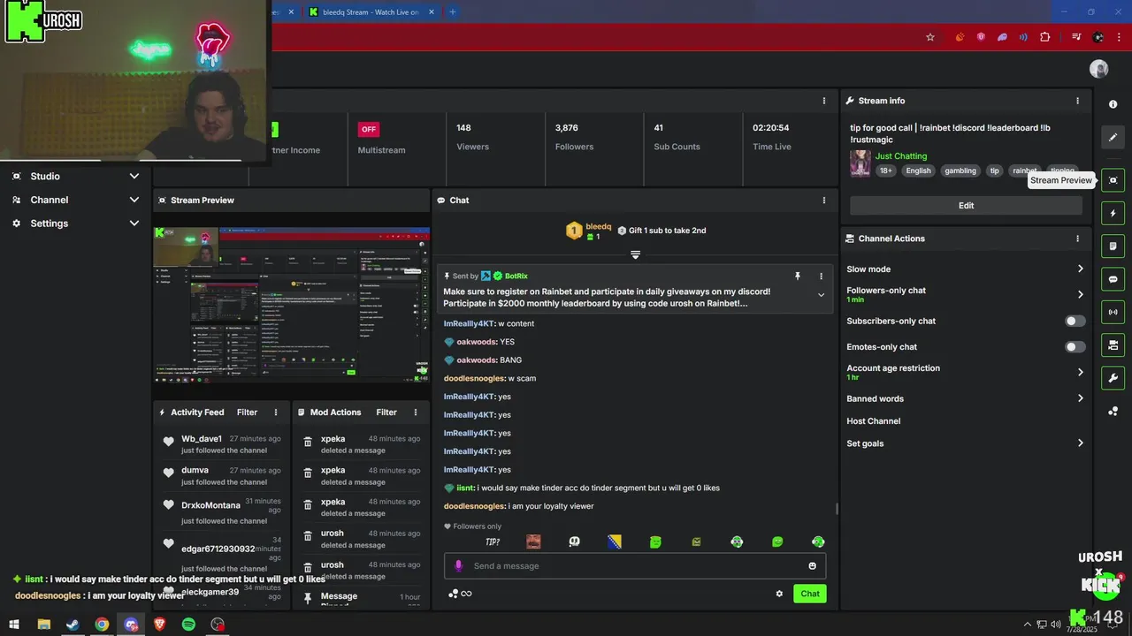Toggle Emotes-only chat switch
Viewport: 1132px width, 636px height.
click(x=1075, y=347)
